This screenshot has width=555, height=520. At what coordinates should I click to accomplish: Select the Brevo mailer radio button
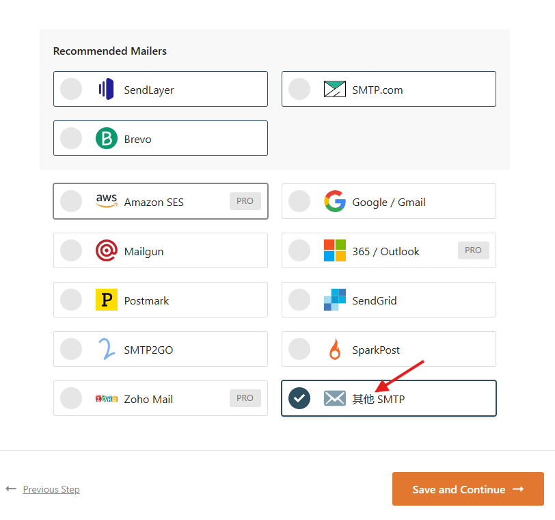tap(71, 138)
